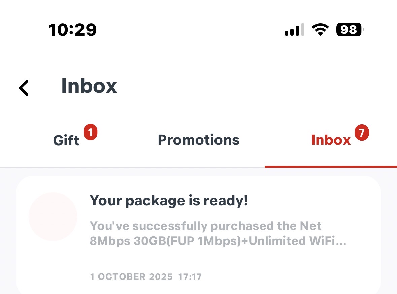The width and height of the screenshot is (397, 294).
Task: Tap the red underline below Inbox tab
Action: click(x=331, y=166)
